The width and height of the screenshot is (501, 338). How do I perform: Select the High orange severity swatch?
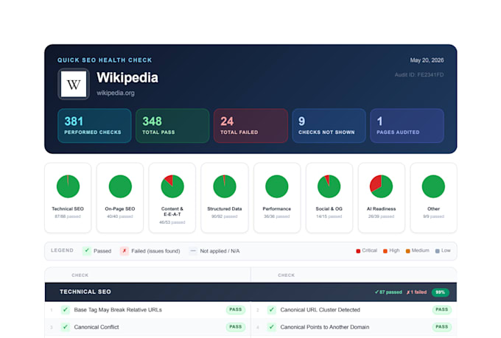(x=385, y=251)
